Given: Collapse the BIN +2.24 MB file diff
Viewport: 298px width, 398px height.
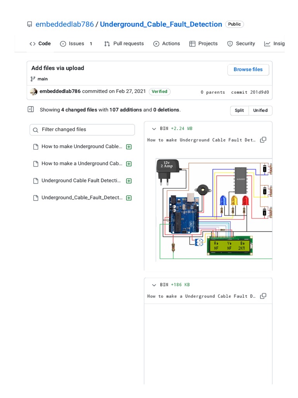Looking at the screenshot, I should [x=154, y=129].
